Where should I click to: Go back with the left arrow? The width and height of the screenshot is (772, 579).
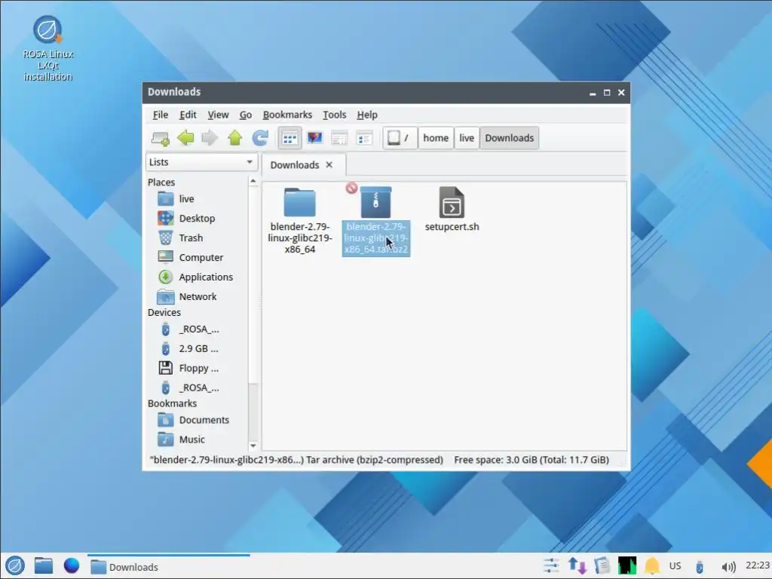tap(185, 139)
